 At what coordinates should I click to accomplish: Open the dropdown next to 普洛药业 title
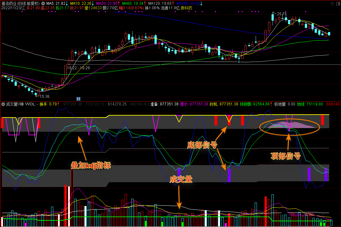43,3
